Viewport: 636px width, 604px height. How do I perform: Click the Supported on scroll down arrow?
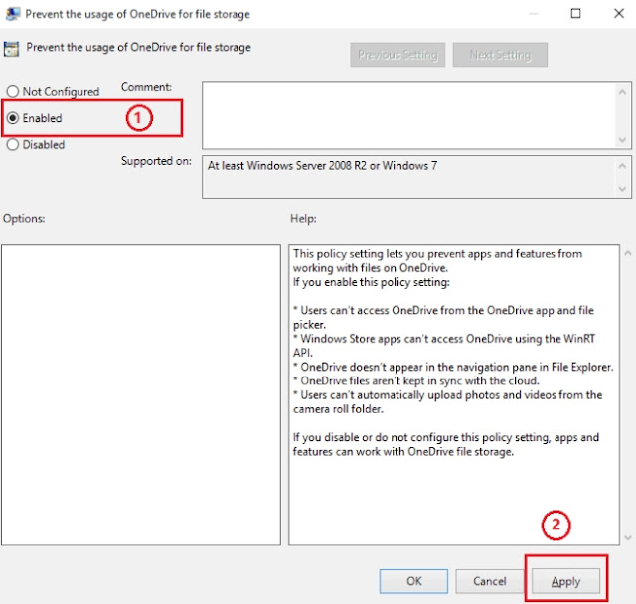click(622, 189)
